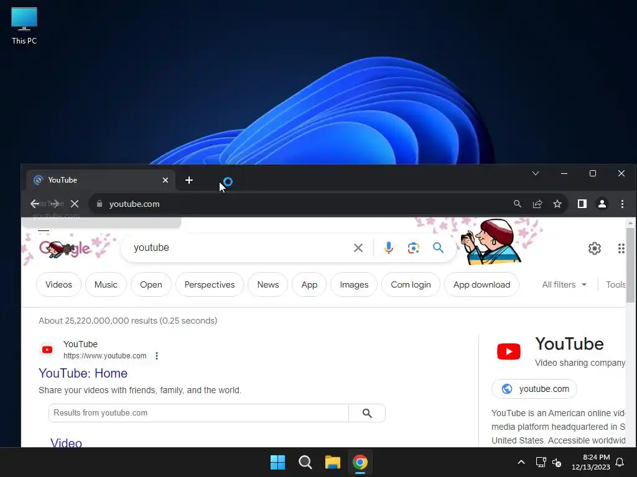Toggle the Chrome side panel
This screenshot has width=637, height=477.
pyautogui.click(x=582, y=204)
